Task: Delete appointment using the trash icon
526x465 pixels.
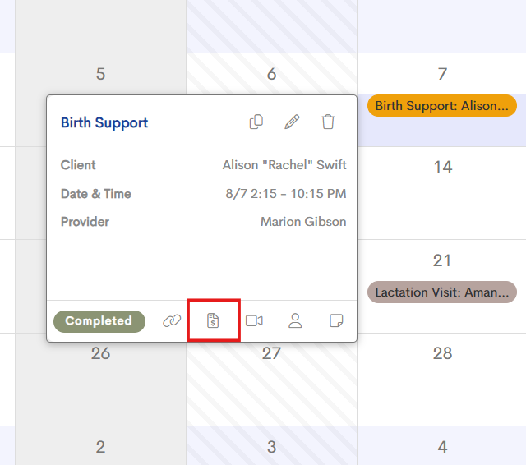Action: 328,122
